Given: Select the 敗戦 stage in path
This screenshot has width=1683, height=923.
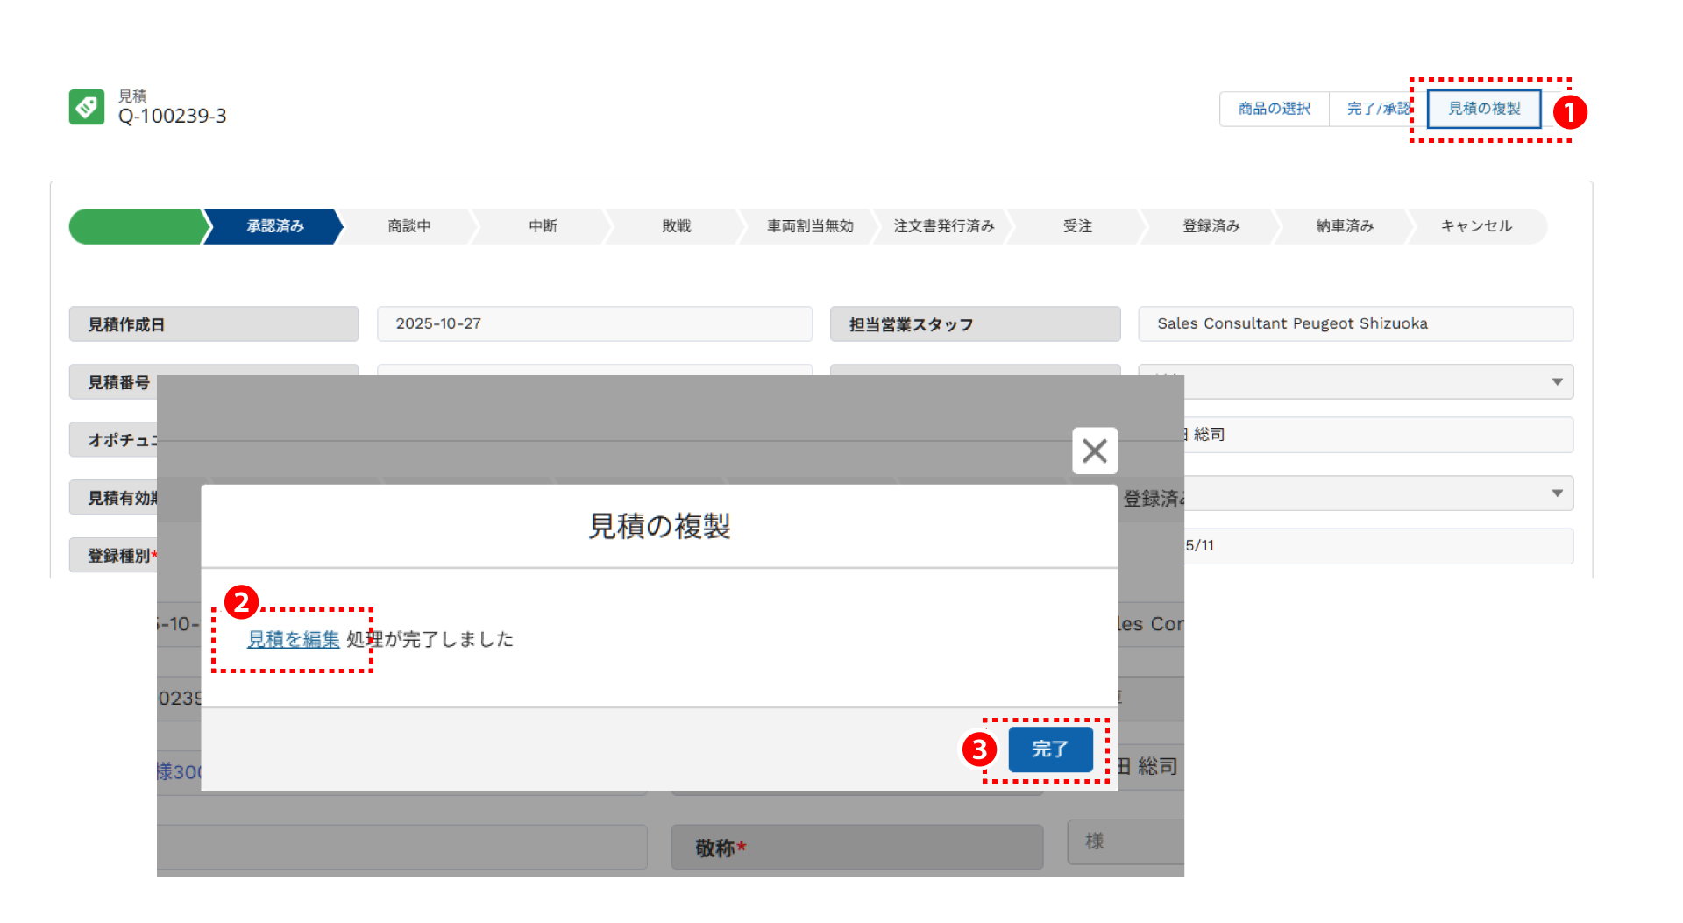Looking at the screenshot, I should coord(676,226).
